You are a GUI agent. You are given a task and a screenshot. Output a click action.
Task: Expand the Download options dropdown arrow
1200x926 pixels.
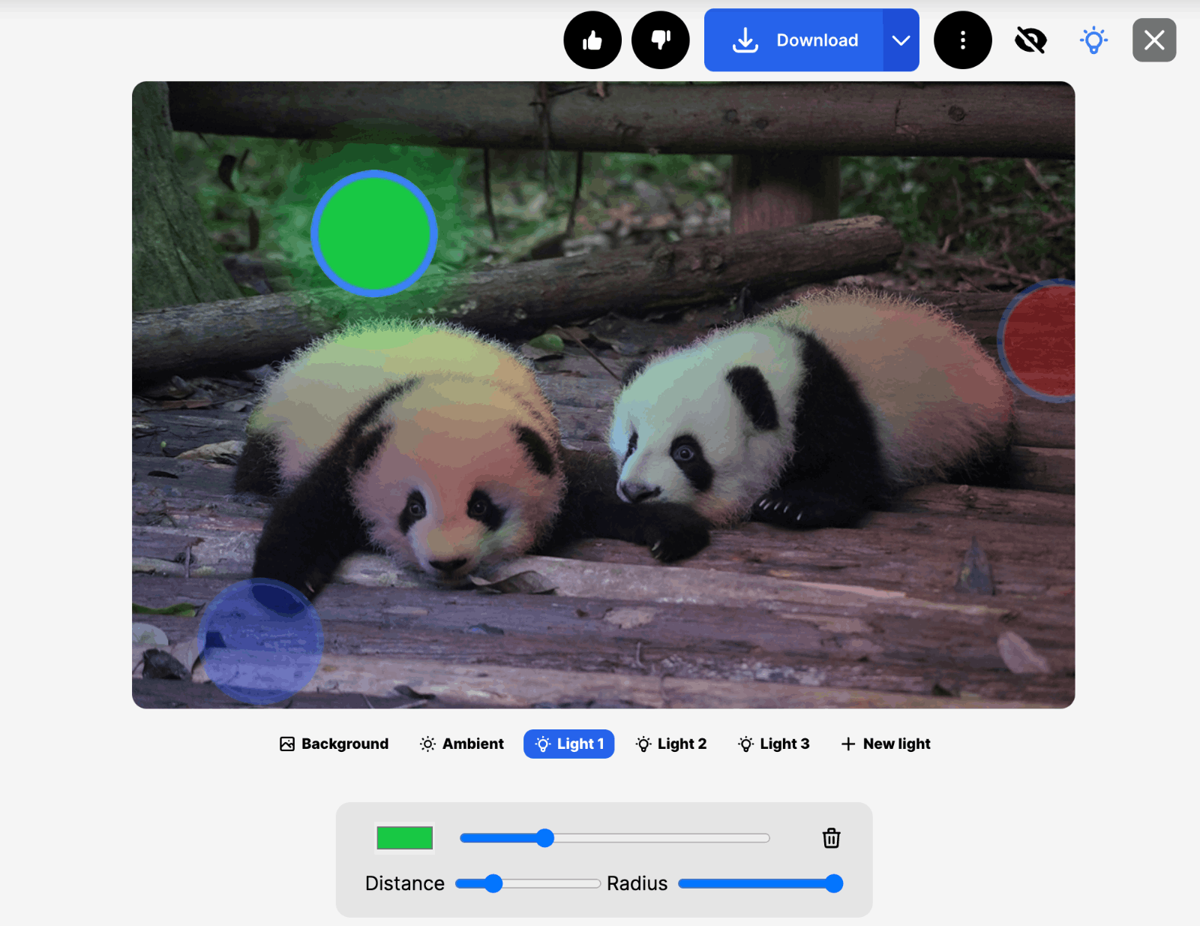click(x=901, y=41)
